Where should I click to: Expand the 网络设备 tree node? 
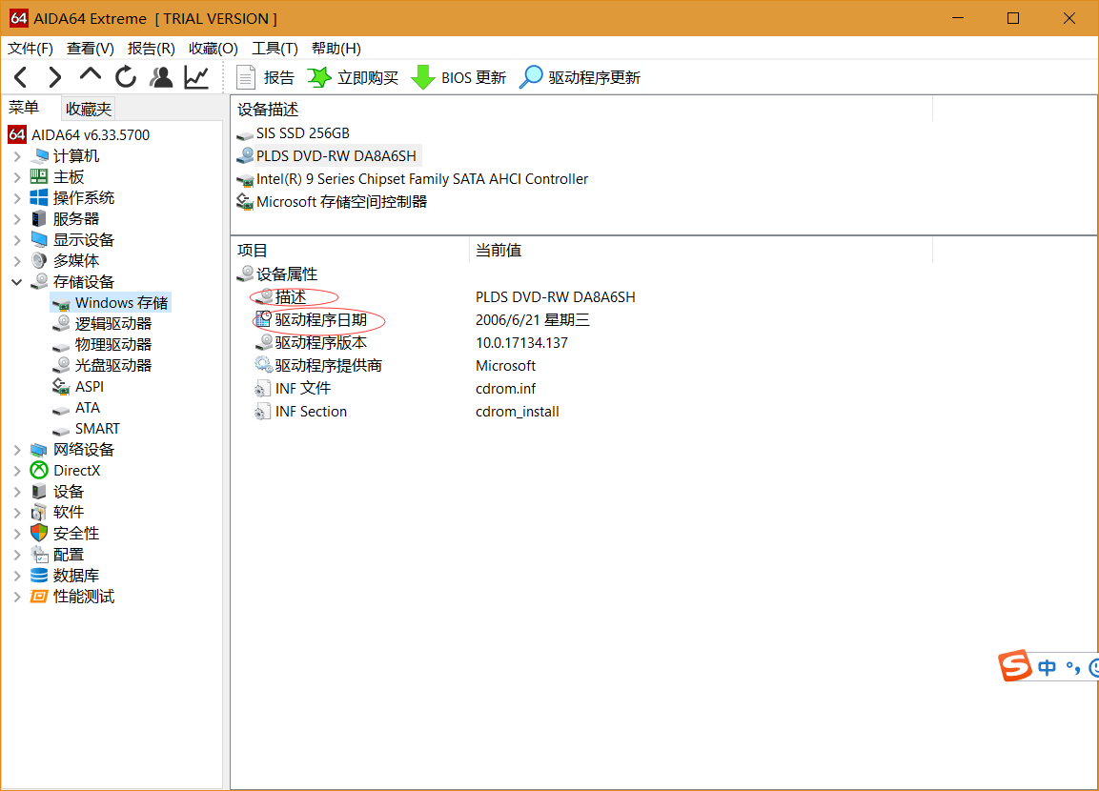[17, 450]
